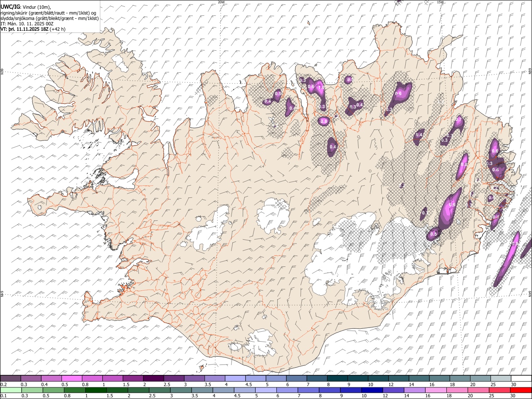Click the darkest green lower swatch at 1
The height and width of the screenshot is (399, 532).
point(96,390)
